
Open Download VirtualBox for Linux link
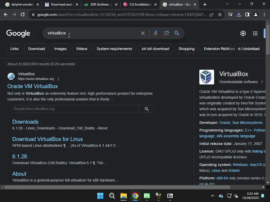pyautogui.click(x=47, y=139)
